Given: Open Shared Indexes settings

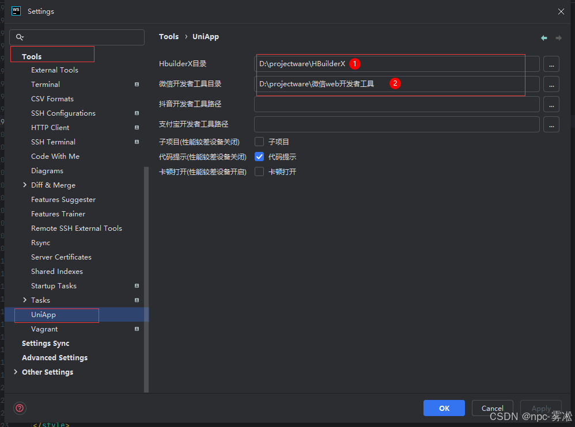Looking at the screenshot, I should pos(57,272).
